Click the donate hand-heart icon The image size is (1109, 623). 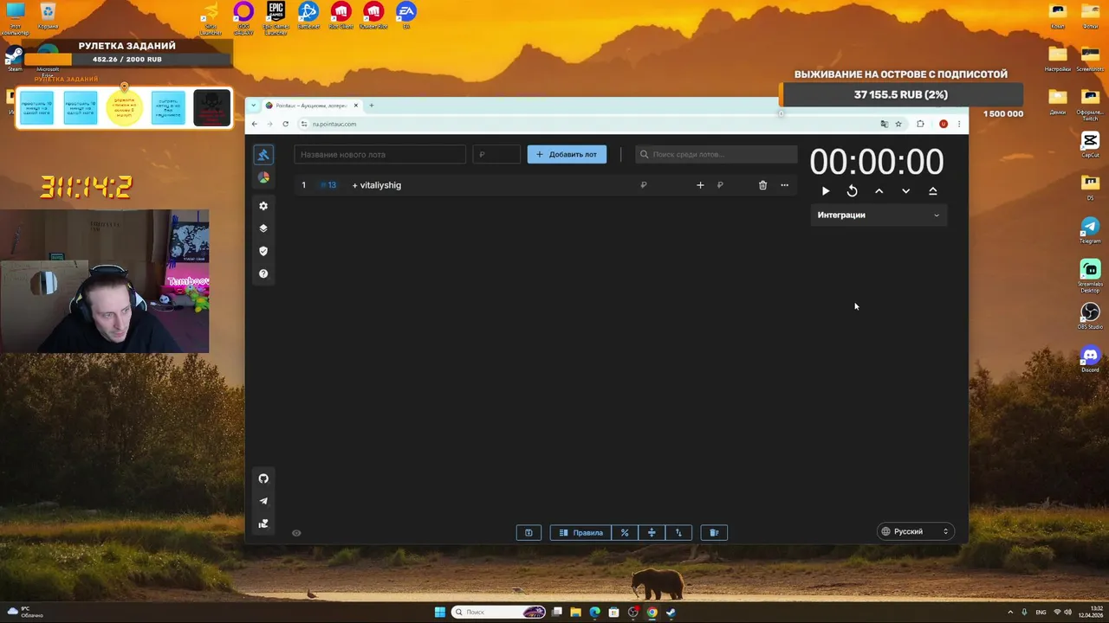(x=263, y=523)
